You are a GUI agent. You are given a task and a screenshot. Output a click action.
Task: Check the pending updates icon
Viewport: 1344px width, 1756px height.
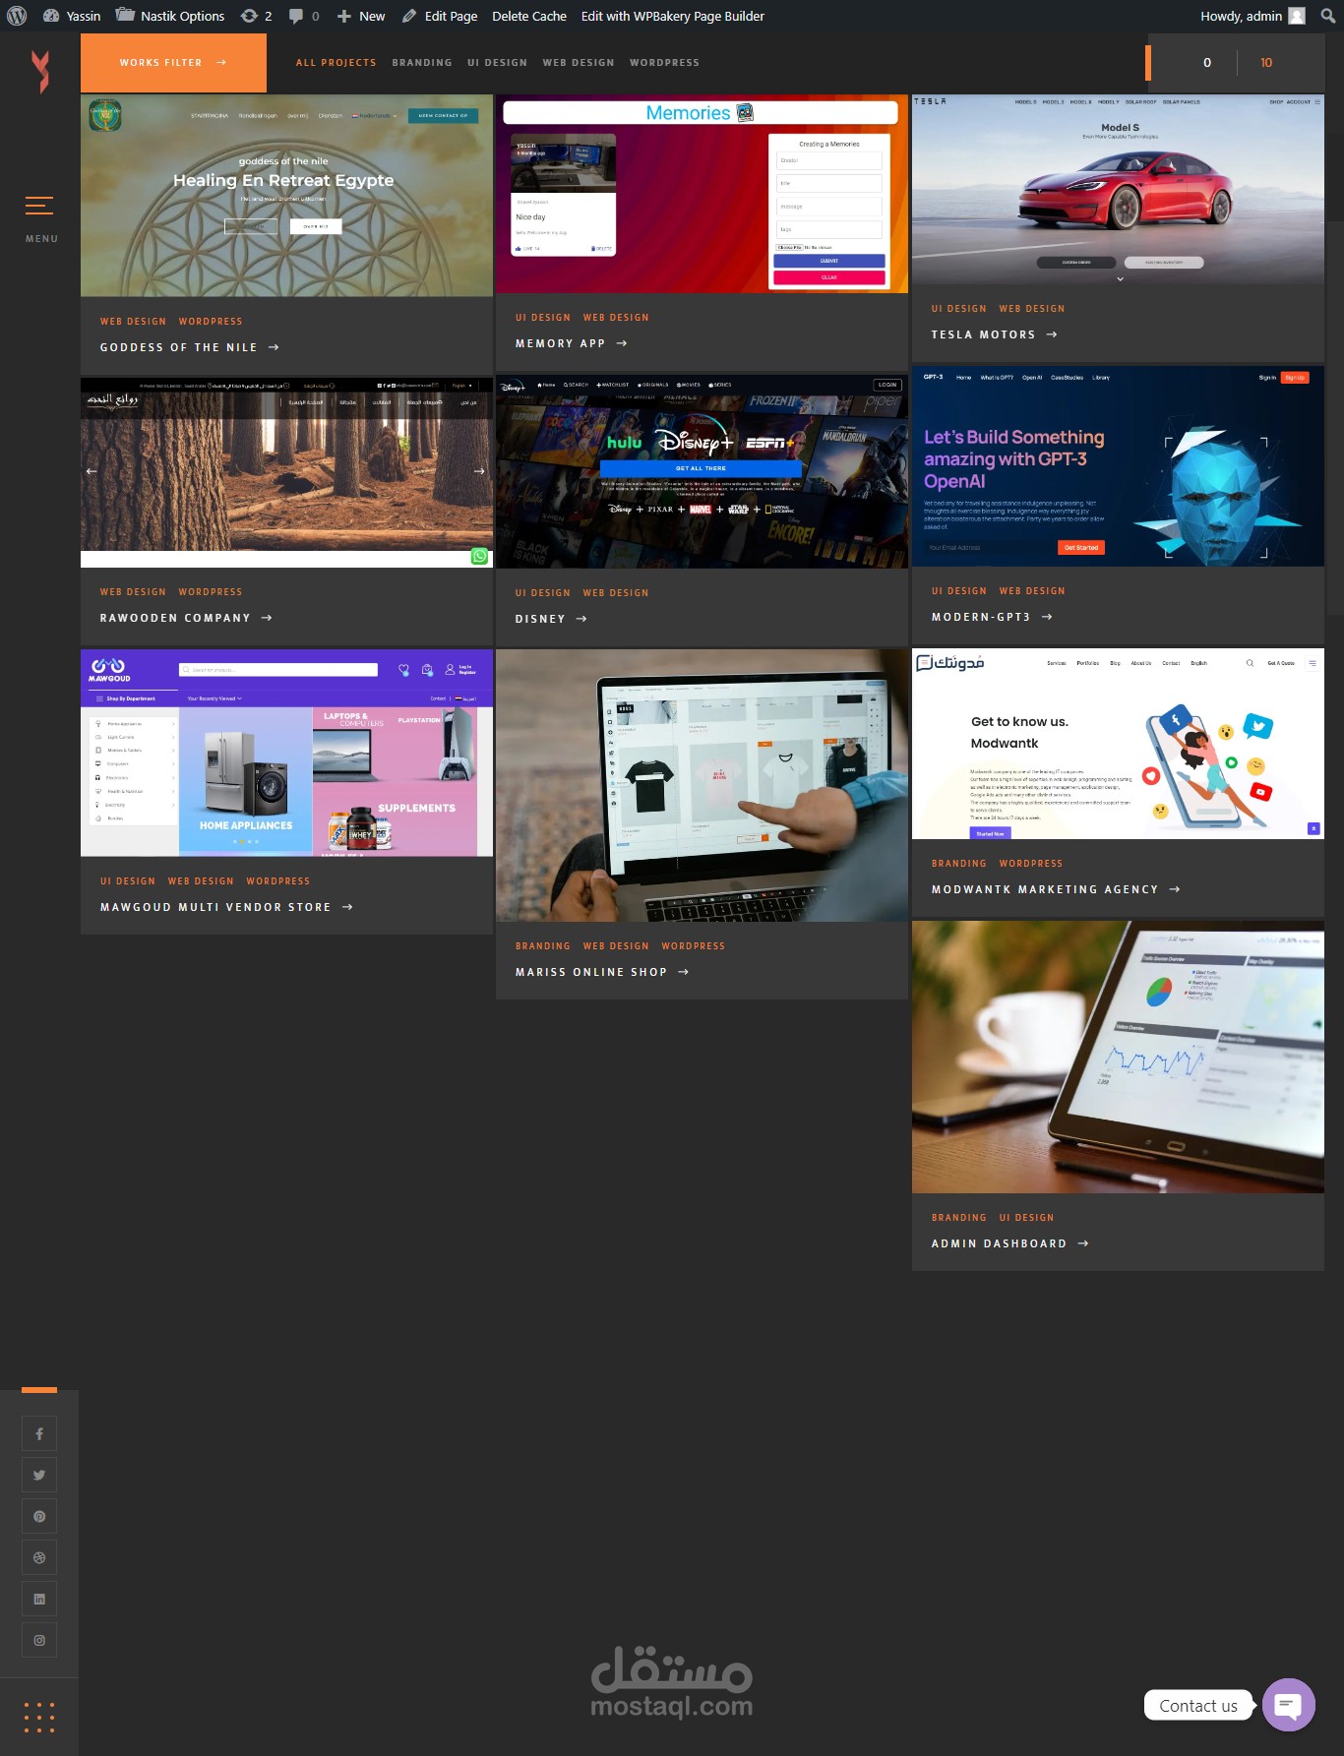(256, 16)
